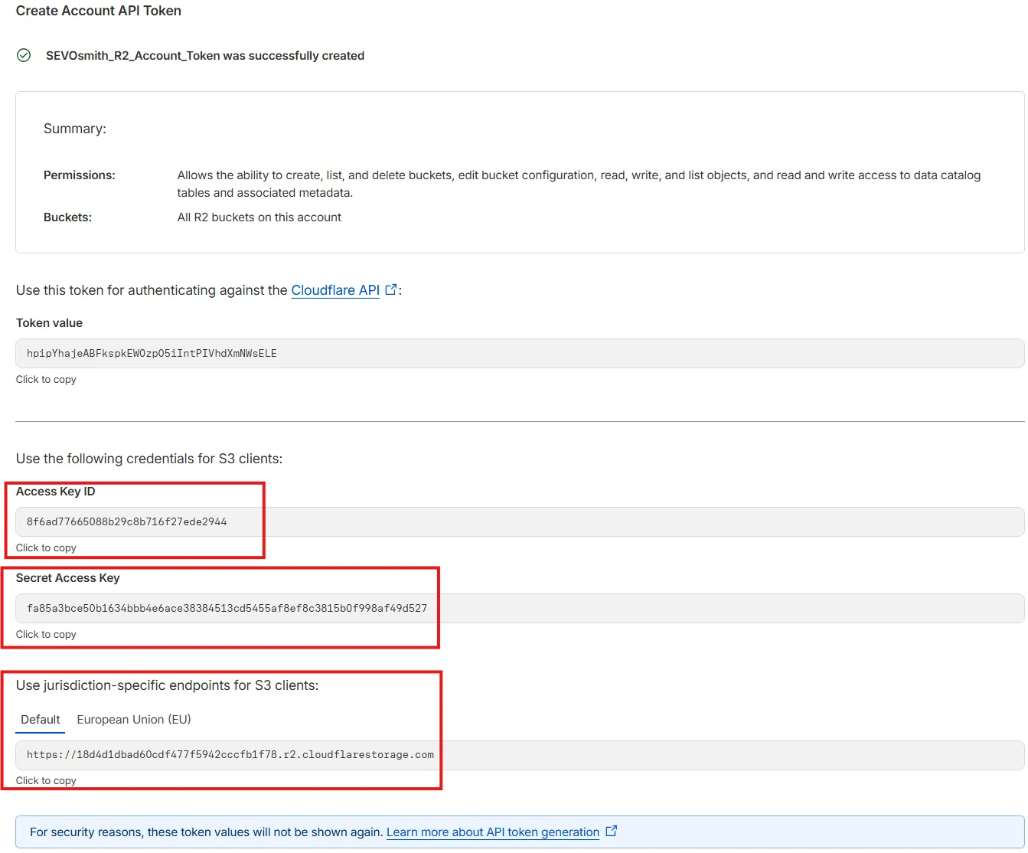Click Use jurisdiction-specific endpoints for S3 clients text

pos(168,685)
